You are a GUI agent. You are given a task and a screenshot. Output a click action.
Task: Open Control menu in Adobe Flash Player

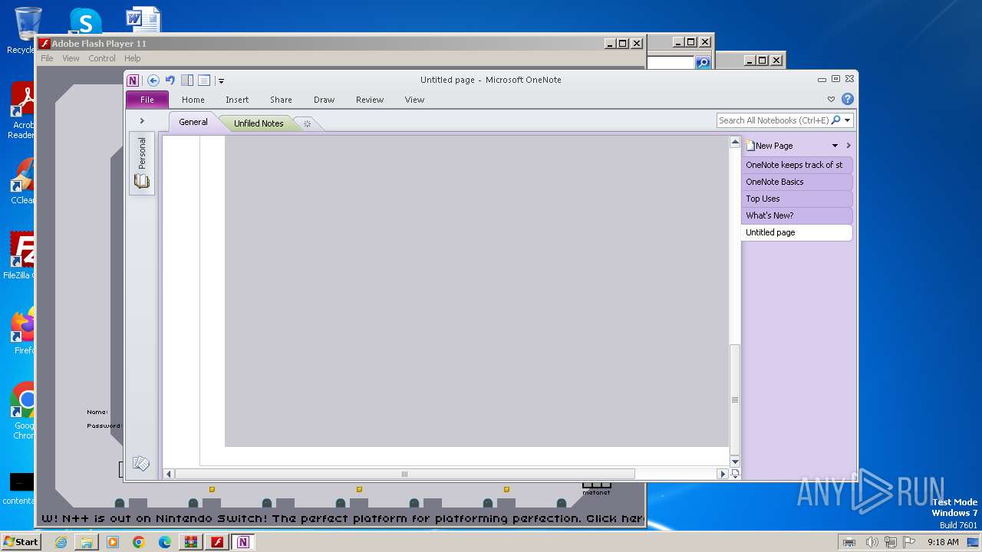pyautogui.click(x=102, y=58)
